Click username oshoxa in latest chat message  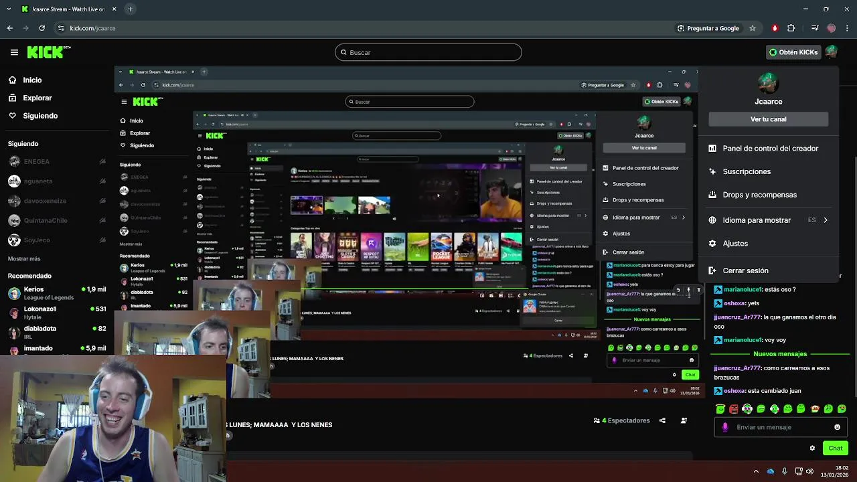[734, 391]
